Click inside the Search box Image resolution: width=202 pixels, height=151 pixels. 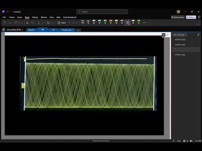point(102,12)
